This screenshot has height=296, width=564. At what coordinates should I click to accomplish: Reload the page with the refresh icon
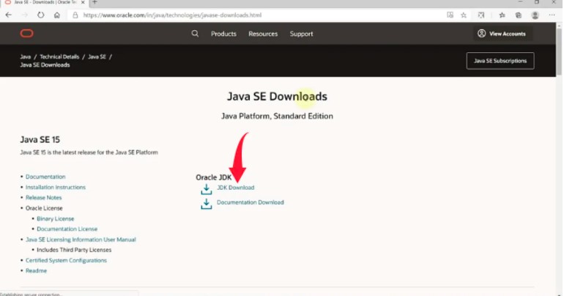pyautogui.click(x=40, y=15)
